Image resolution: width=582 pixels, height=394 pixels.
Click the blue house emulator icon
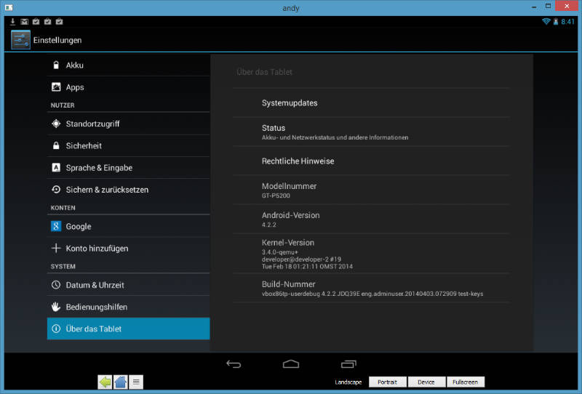point(121,382)
